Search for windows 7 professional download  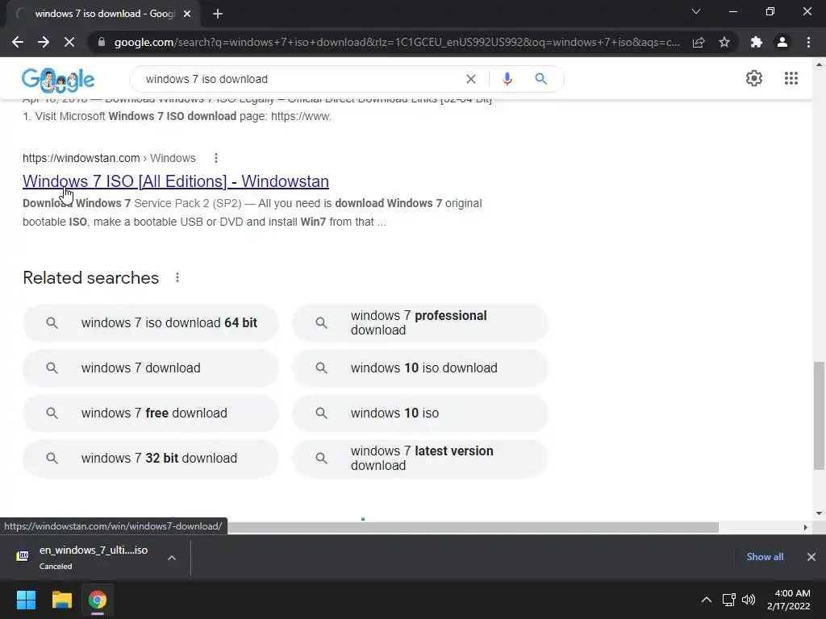(x=420, y=322)
